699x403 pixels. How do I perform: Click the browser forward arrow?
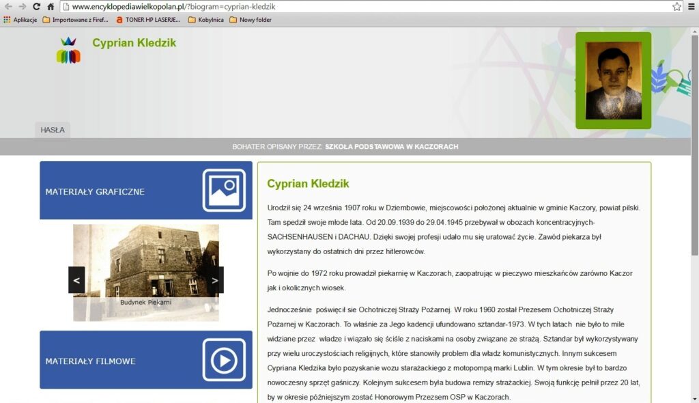coord(23,7)
